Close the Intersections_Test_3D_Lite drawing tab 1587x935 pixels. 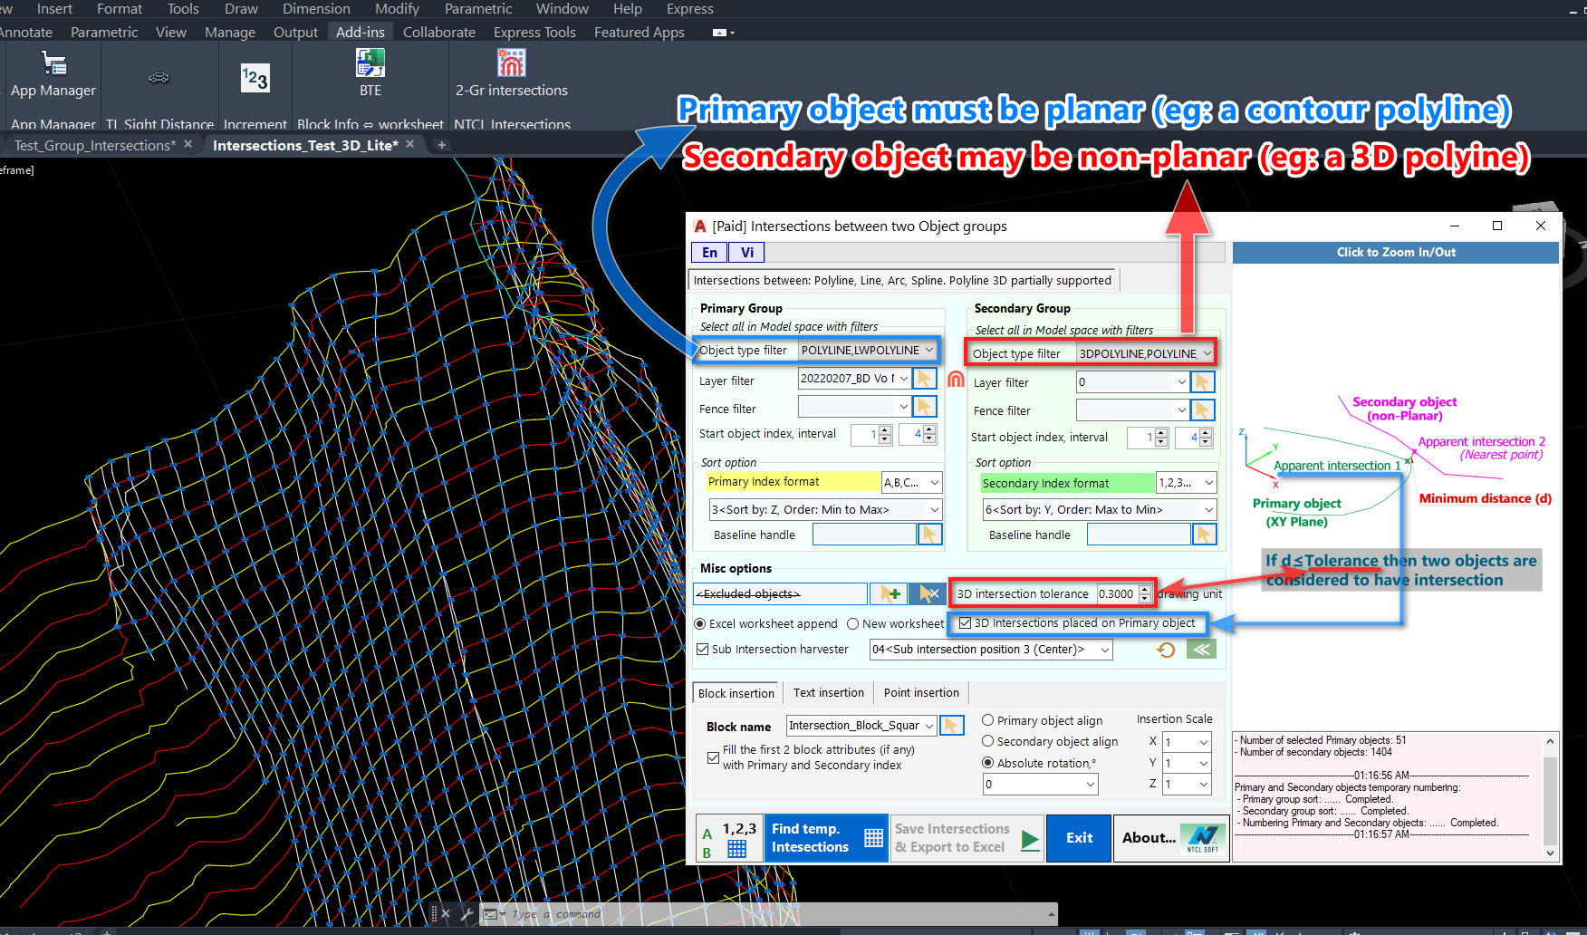pos(410,144)
